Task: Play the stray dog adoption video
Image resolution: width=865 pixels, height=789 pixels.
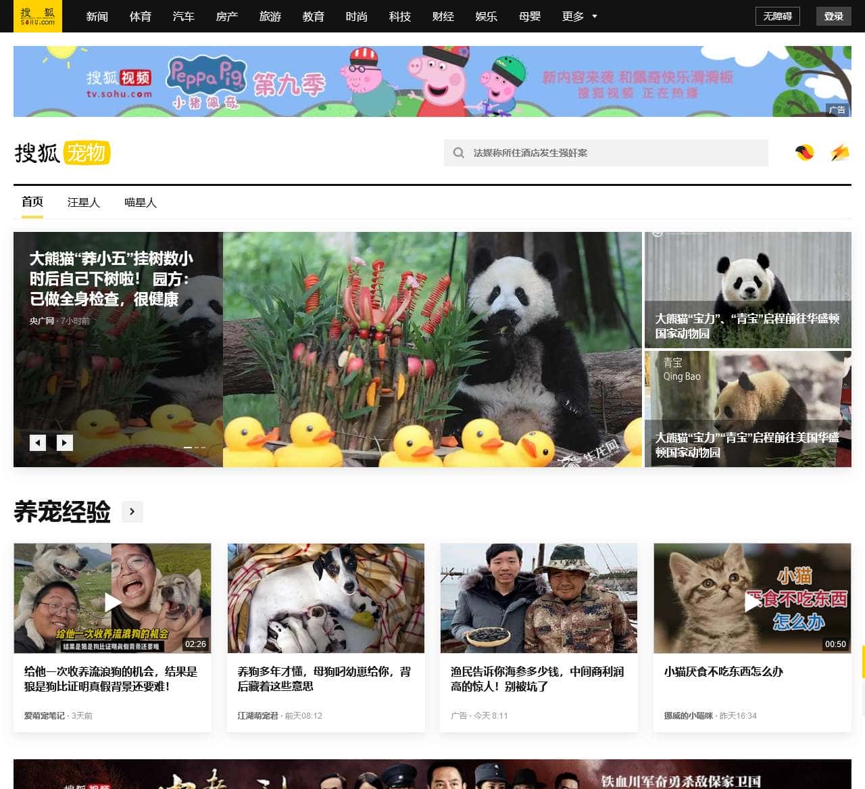Action: pyautogui.click(x=112, y=601)
